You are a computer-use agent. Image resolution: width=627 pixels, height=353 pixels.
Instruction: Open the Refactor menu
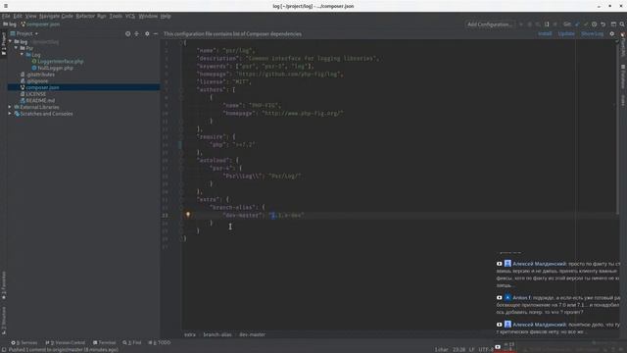click(x=85, y=16)
